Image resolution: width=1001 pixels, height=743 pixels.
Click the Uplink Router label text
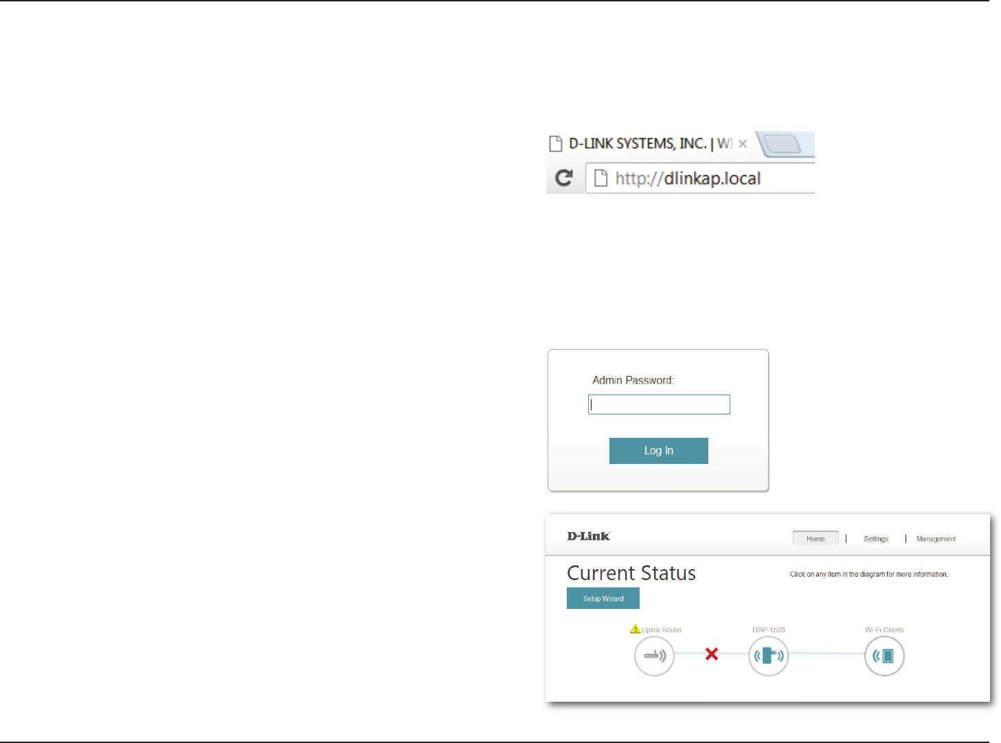[662, 630]
